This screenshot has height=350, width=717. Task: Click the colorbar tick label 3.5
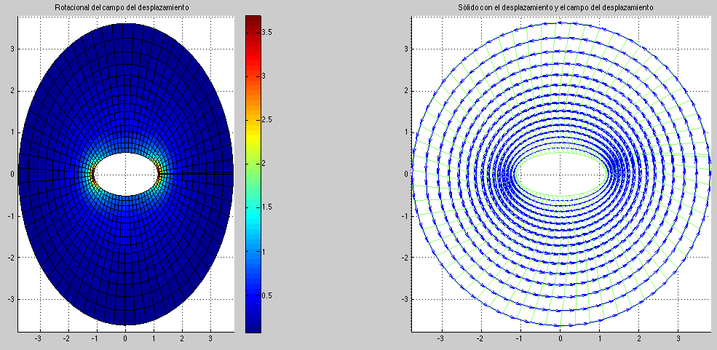coord(268,32)
